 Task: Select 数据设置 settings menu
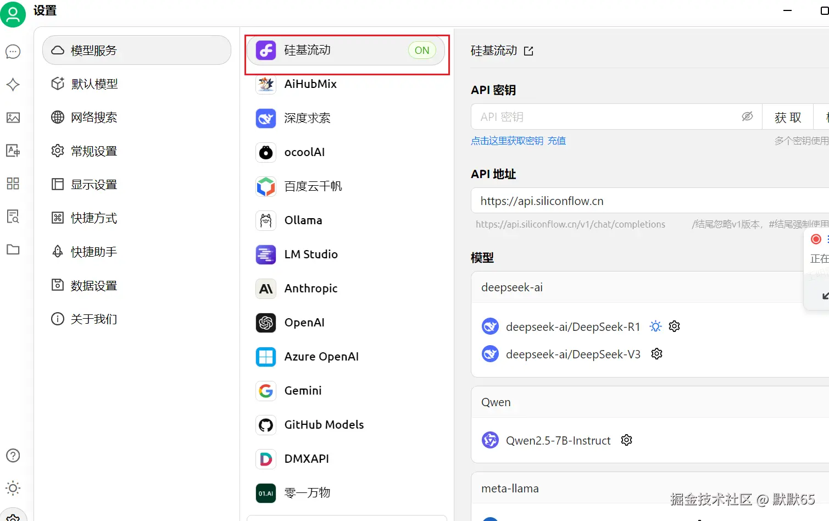point(137,285)
